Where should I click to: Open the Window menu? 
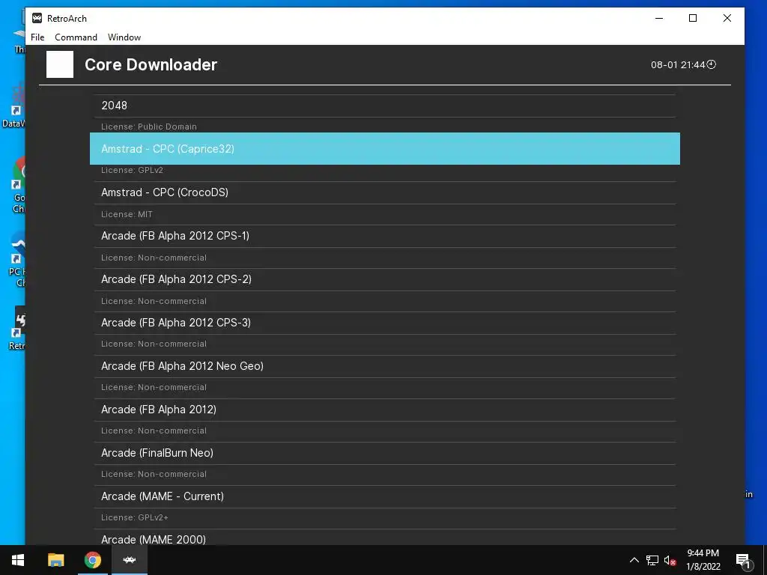coord(124,37)
